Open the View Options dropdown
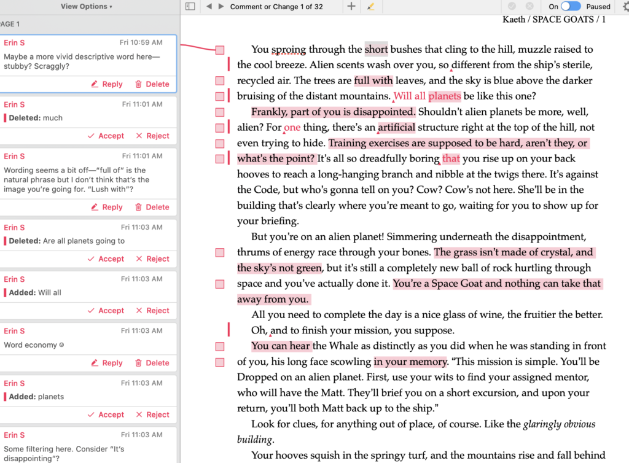This screenshot has width=629, height=463. pyautogui.click(x=86, y=6)
